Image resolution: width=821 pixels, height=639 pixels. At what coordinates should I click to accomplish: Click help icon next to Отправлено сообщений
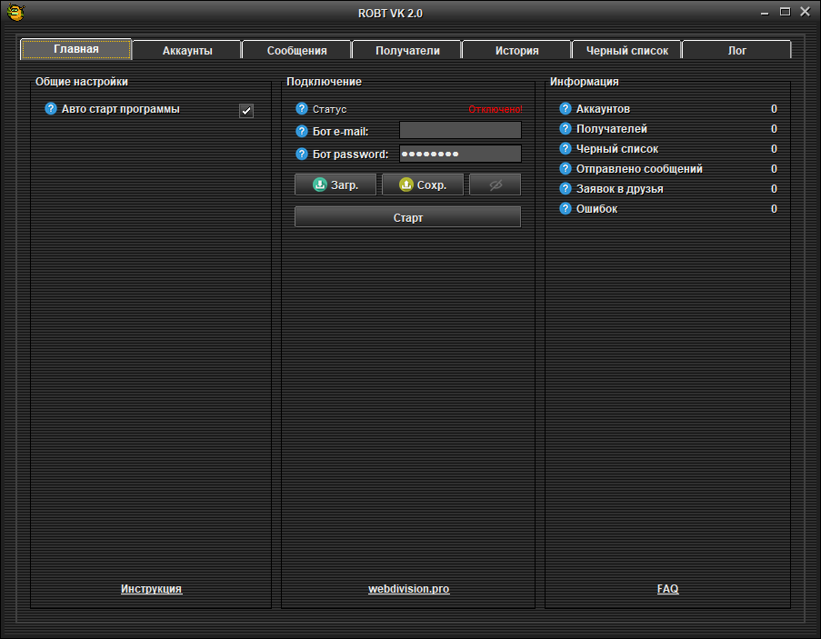click(x=566, y=169)
